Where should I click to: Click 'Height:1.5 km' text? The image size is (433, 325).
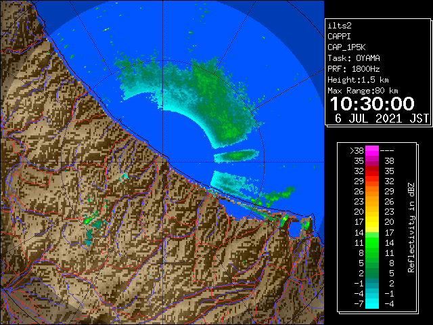tap(358, 80)
